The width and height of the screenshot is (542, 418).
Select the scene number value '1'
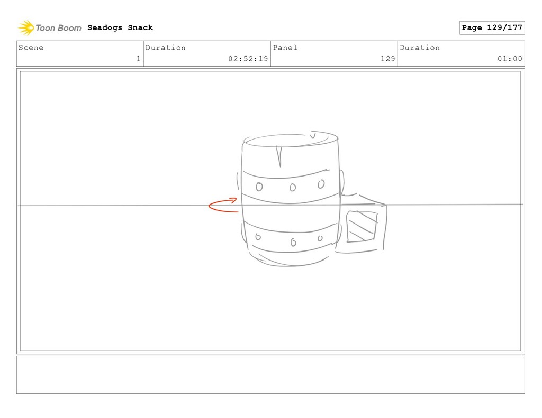pos(138,59)
